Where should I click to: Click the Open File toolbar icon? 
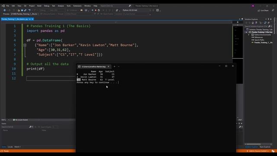(x=19, y=10)
